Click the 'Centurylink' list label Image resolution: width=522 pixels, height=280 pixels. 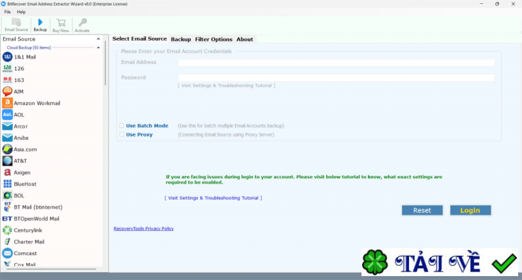(28, 230)
